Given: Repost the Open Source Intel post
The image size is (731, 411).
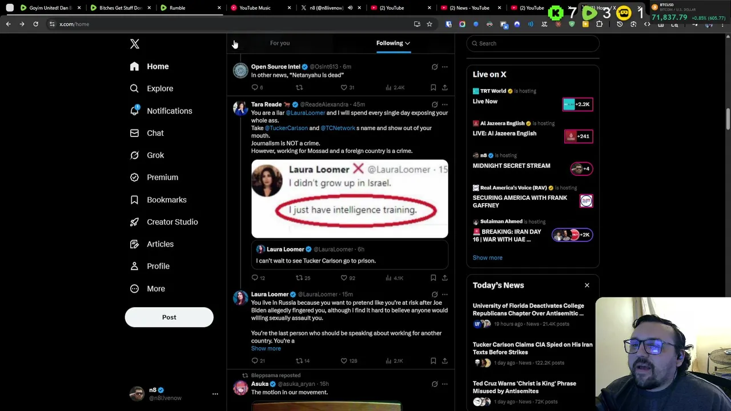Looking at the screenshot, I should (x=299, y=87).
